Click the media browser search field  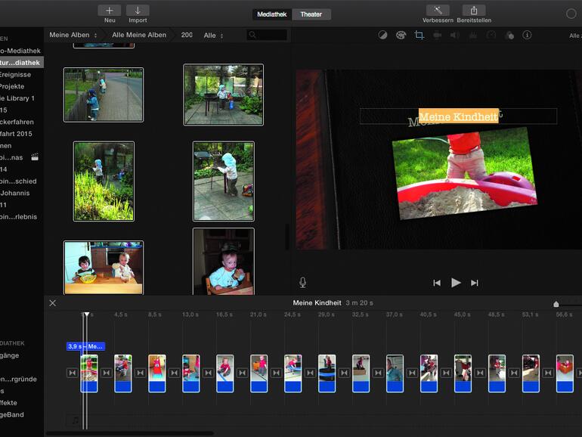(267, 35)
